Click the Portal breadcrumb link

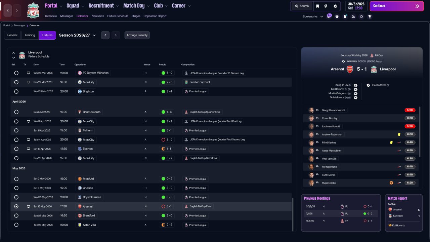[x=6, y=25]
